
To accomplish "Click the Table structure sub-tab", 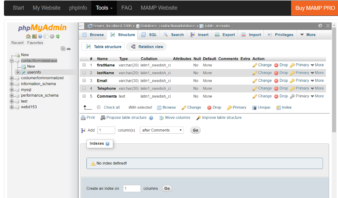I will click(x=103, y=47).
